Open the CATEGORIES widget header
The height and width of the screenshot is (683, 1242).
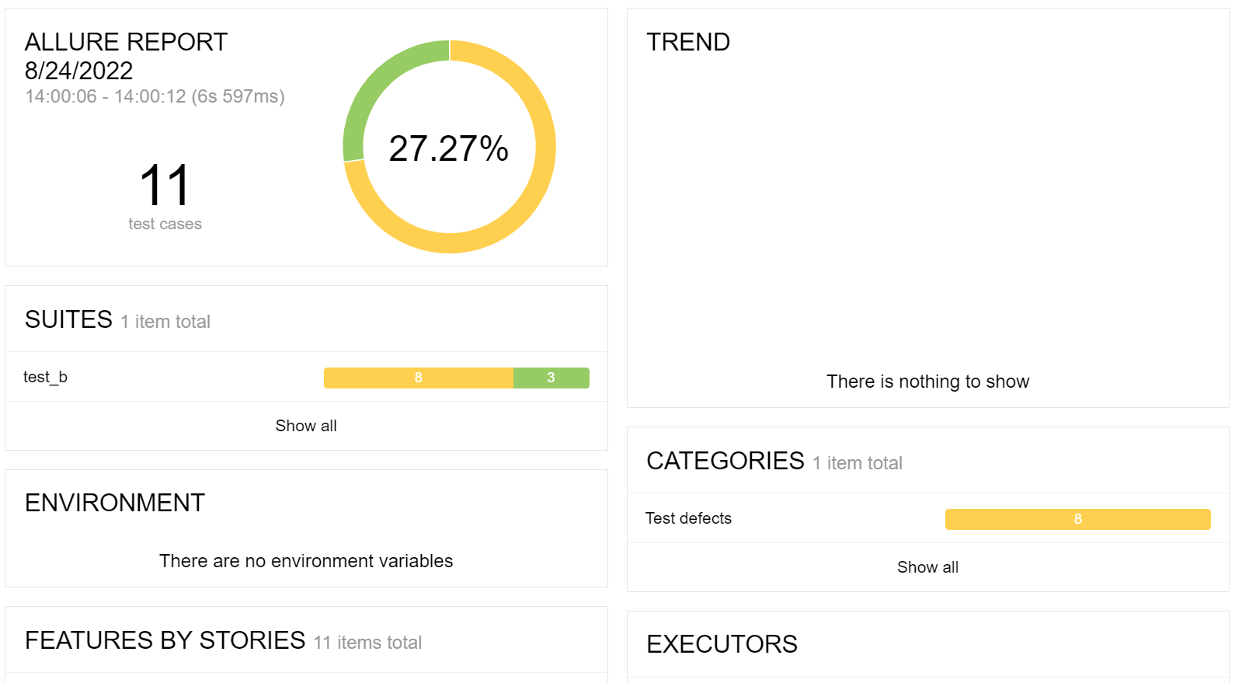point(725,461)
